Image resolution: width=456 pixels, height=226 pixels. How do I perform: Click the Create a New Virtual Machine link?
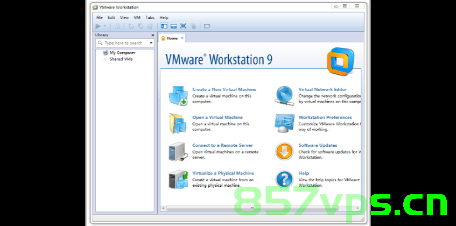pos(224,89)
